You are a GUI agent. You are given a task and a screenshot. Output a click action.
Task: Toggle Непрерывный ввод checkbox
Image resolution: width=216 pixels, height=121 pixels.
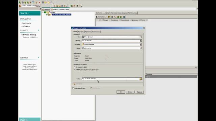point(73,88)
